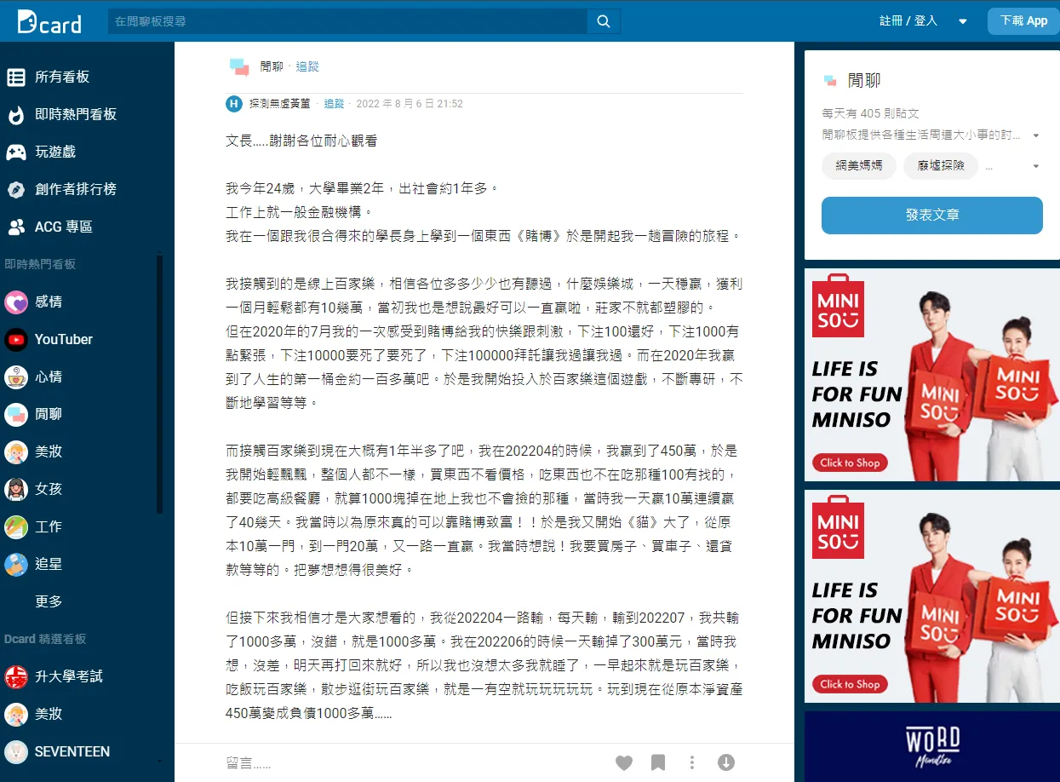Open the Dcard home logo
Viewport: 1060px width, 782px height.
[49, 22]
